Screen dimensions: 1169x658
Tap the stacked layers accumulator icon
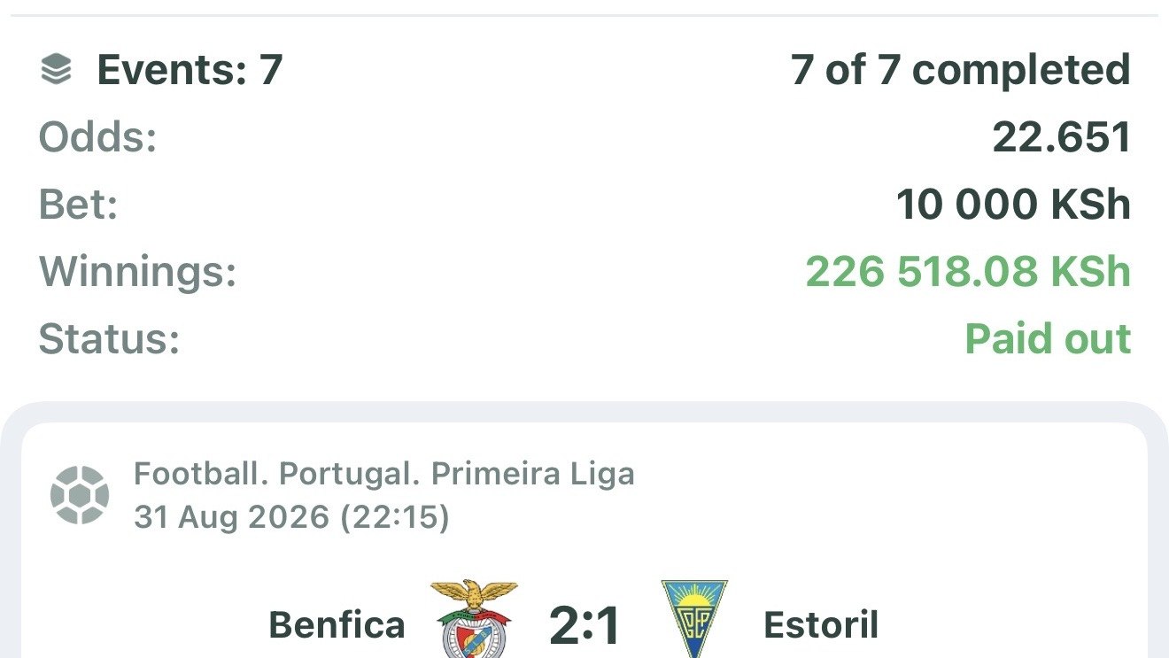(x=56, y=70)
